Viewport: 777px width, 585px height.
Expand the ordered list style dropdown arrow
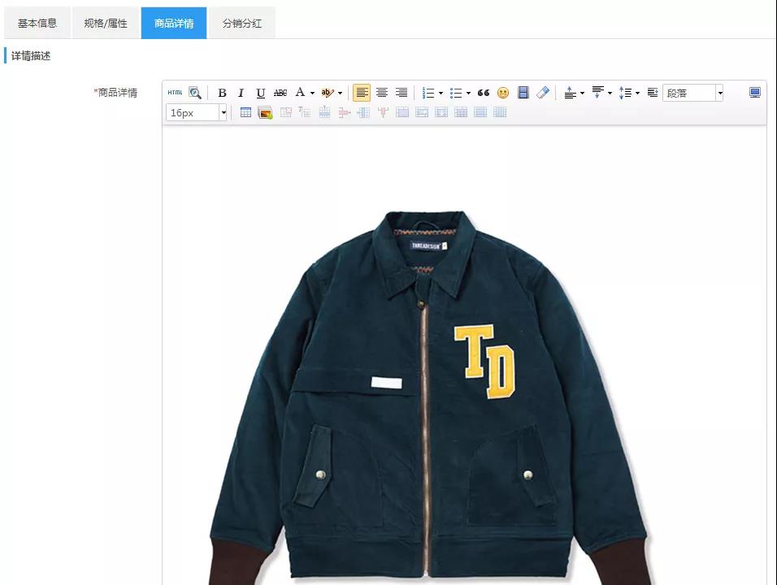[x=441, y=93]
